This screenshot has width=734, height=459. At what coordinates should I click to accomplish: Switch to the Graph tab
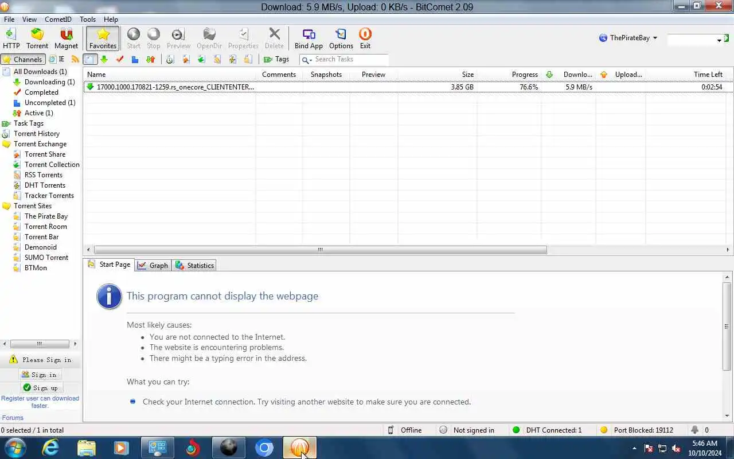coord(153,265)
